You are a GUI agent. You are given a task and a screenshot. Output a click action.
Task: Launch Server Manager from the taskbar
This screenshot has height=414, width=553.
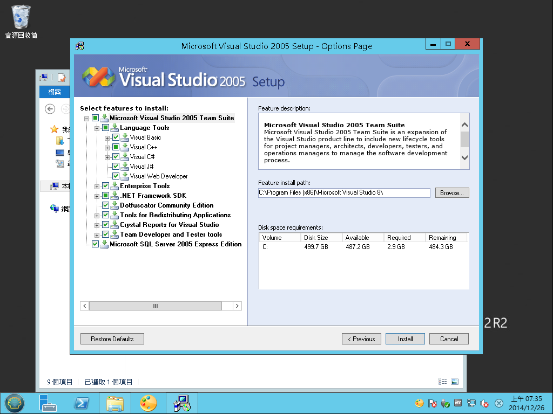pos(48,403)
